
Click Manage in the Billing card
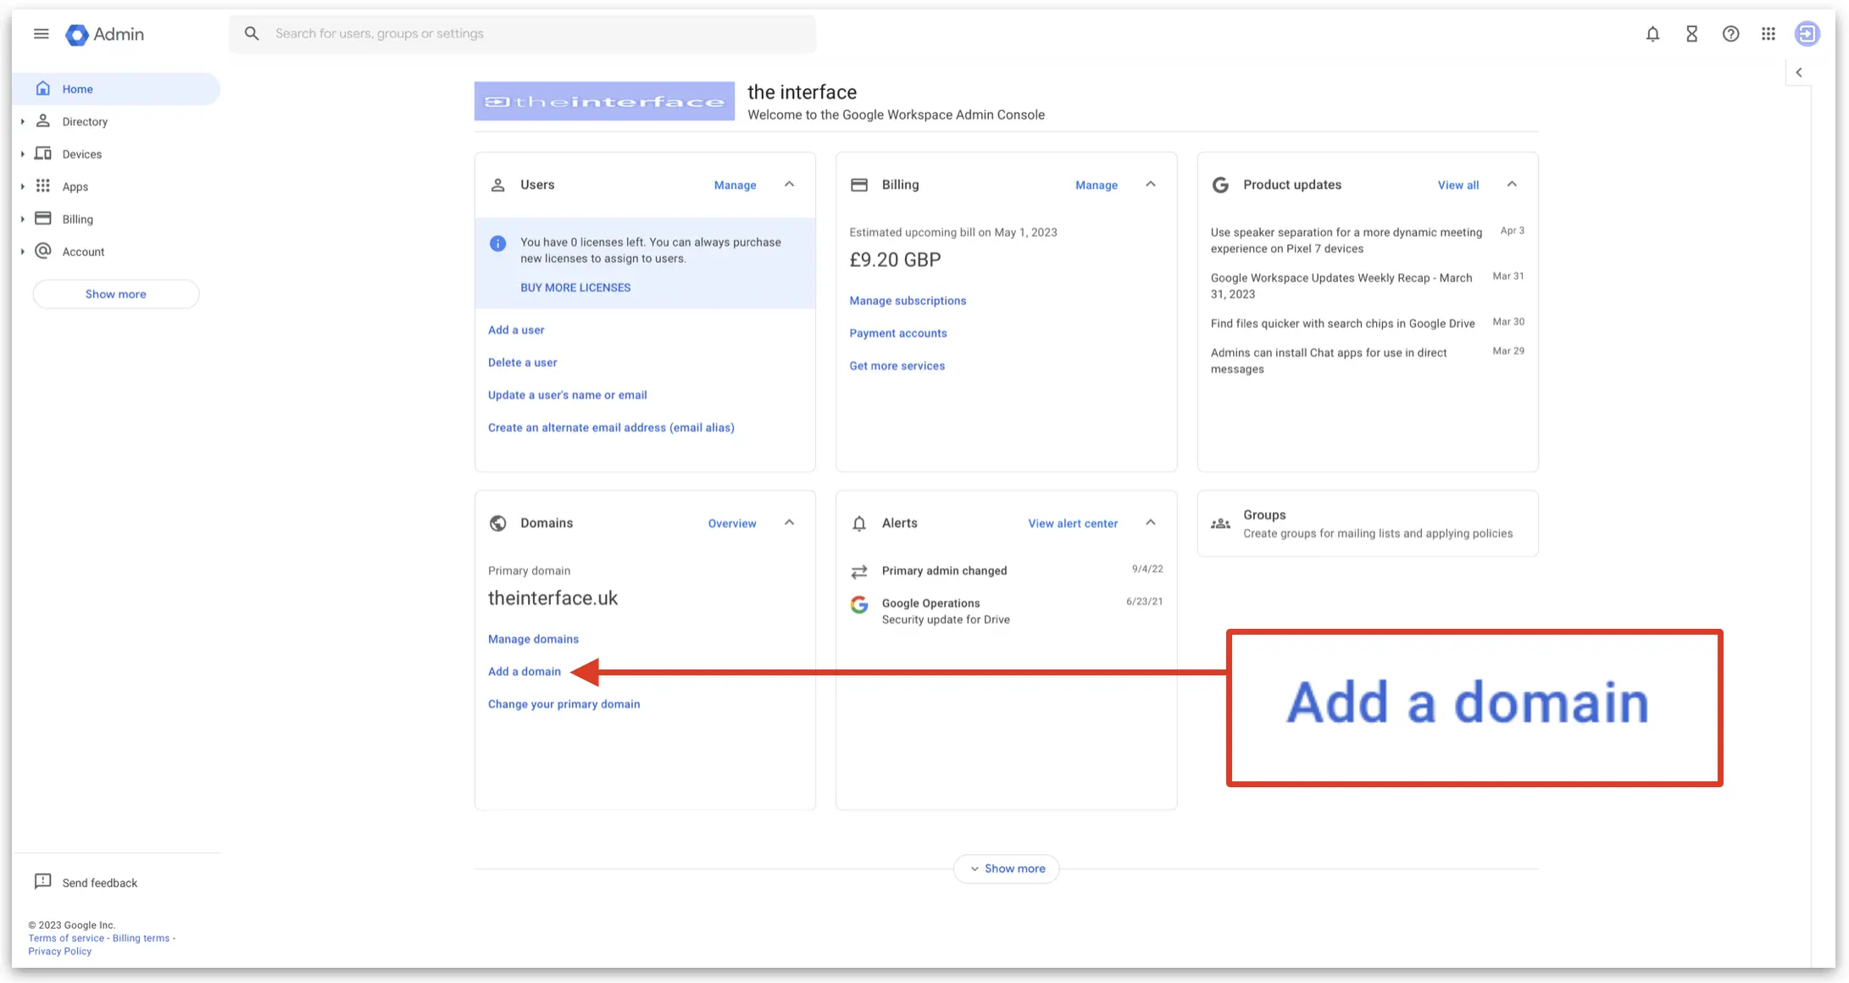click(x=1096, y=185)
